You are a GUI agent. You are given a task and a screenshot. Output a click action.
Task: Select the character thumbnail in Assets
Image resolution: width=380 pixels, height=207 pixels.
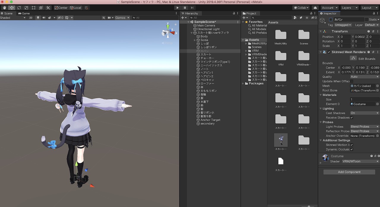tap(281, 140)
